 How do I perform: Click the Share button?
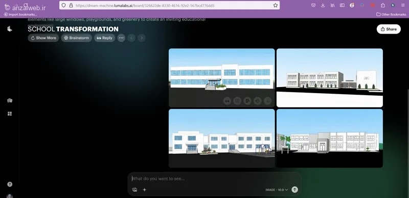click(x=389, y=29)
